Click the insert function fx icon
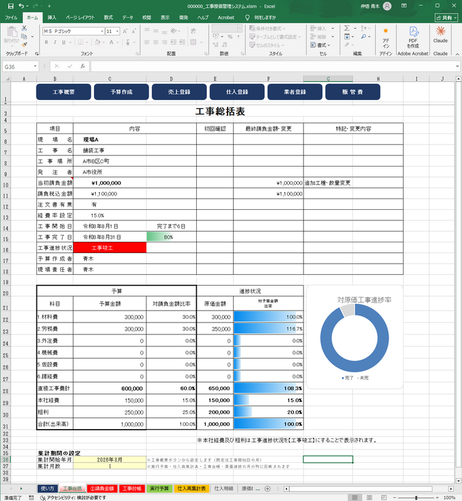The width and height of the screenshot is (462, 501). coord(83,66)
